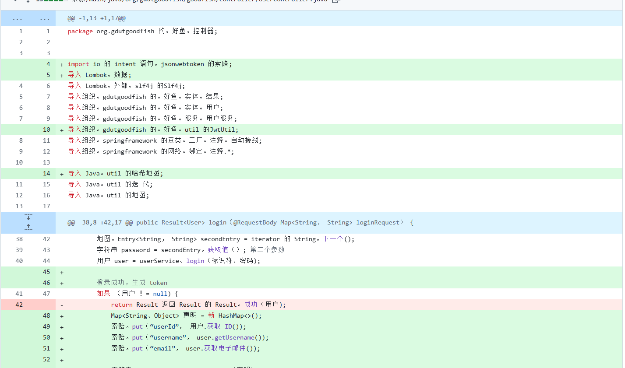Screen dimensions: 625x368
Task: Click the null keyword in the if condition
Action: pos(160,294)
